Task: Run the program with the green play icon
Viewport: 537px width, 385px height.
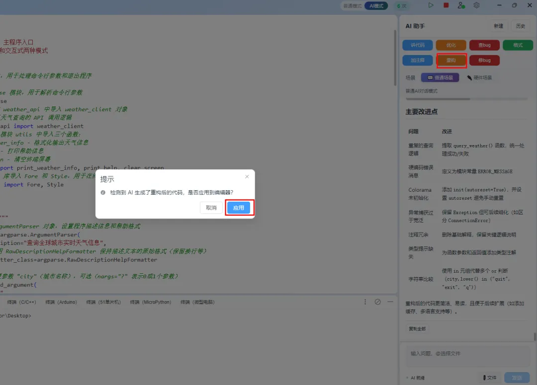Action: (x=431, y=5)
